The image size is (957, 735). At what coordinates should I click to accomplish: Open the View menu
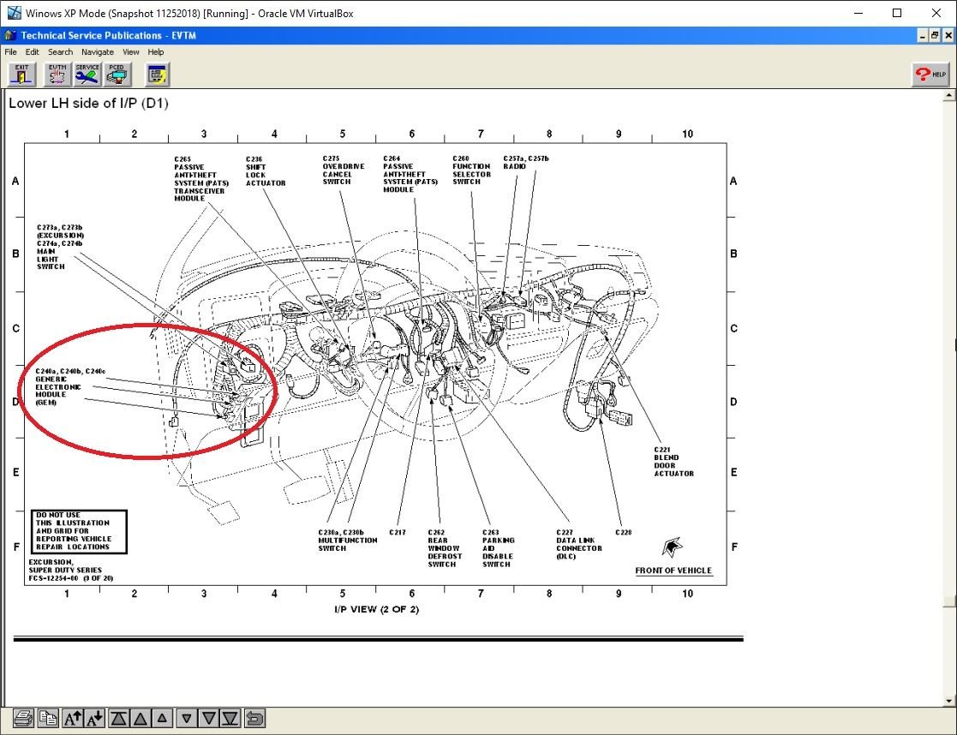pyautogui.click(x=130, y=51)
